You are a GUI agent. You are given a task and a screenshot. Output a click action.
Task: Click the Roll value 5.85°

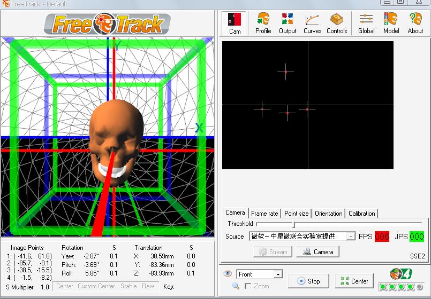coord(92,273)
